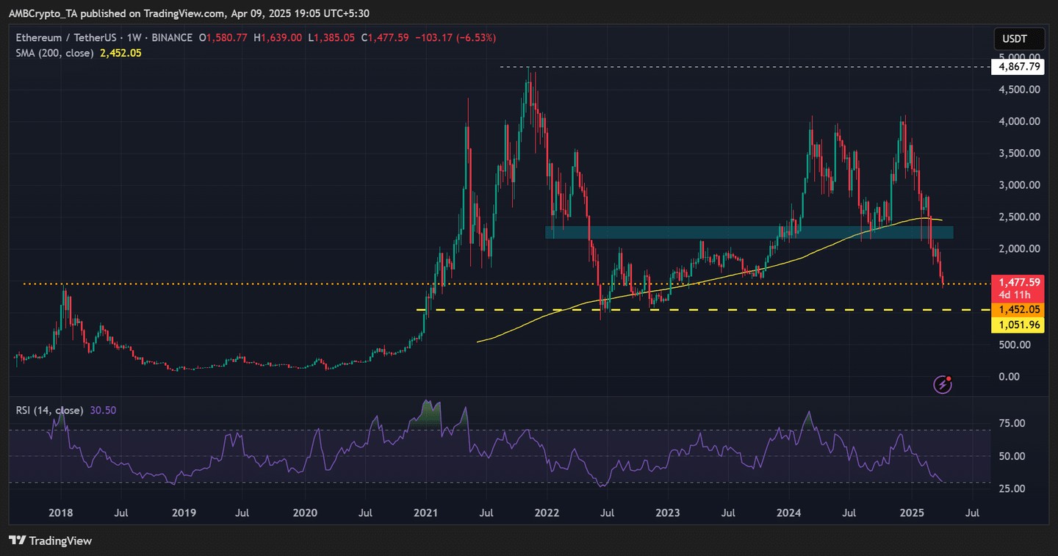Click the 75.00 level on RSI scale
Screen dimensions: 1058x556
tap(1016, 423)
